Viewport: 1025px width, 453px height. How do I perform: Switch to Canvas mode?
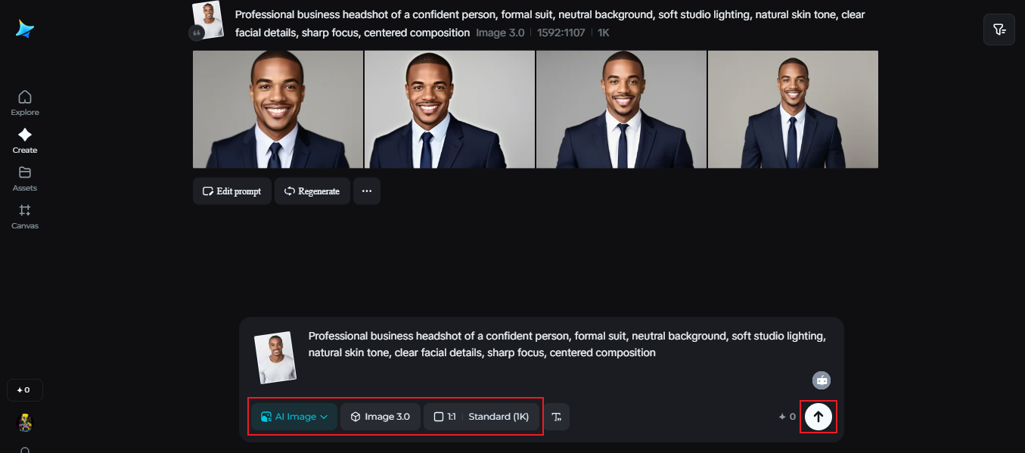(24, 216)
